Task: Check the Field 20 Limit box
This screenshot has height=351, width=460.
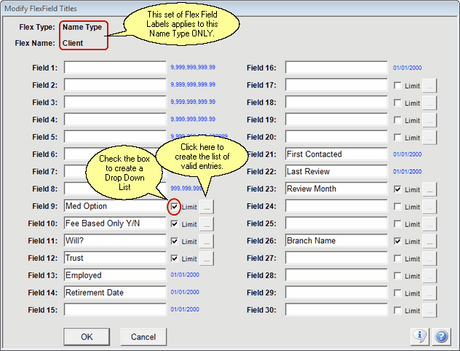Action: 397,138
